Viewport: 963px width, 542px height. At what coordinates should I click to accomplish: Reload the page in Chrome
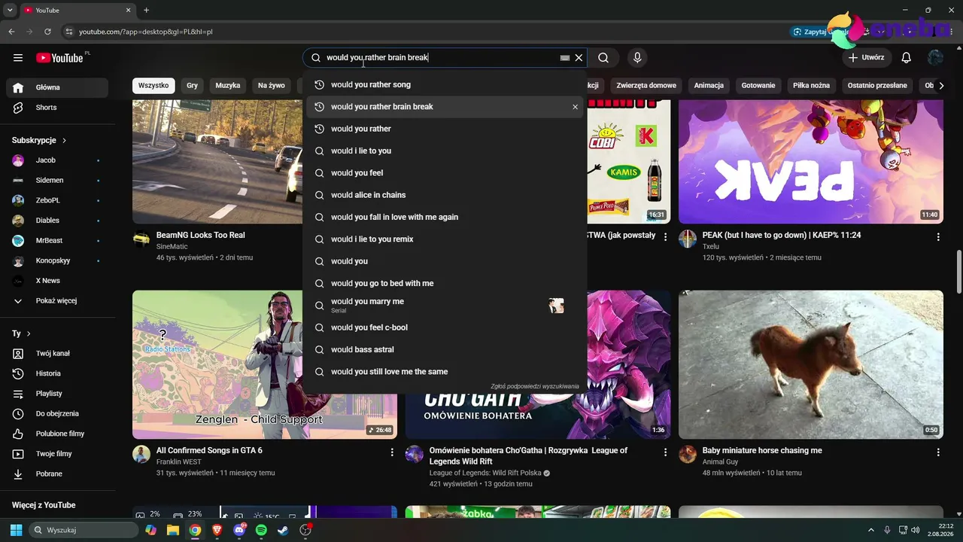click(x=47, y=32)
